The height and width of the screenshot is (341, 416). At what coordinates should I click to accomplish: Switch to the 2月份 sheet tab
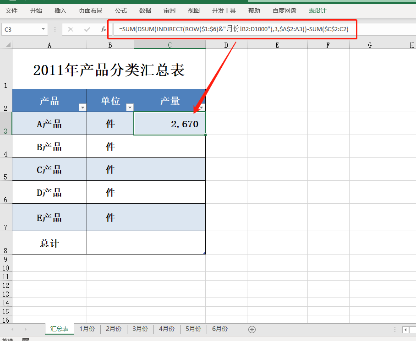(x=114, y=329)
